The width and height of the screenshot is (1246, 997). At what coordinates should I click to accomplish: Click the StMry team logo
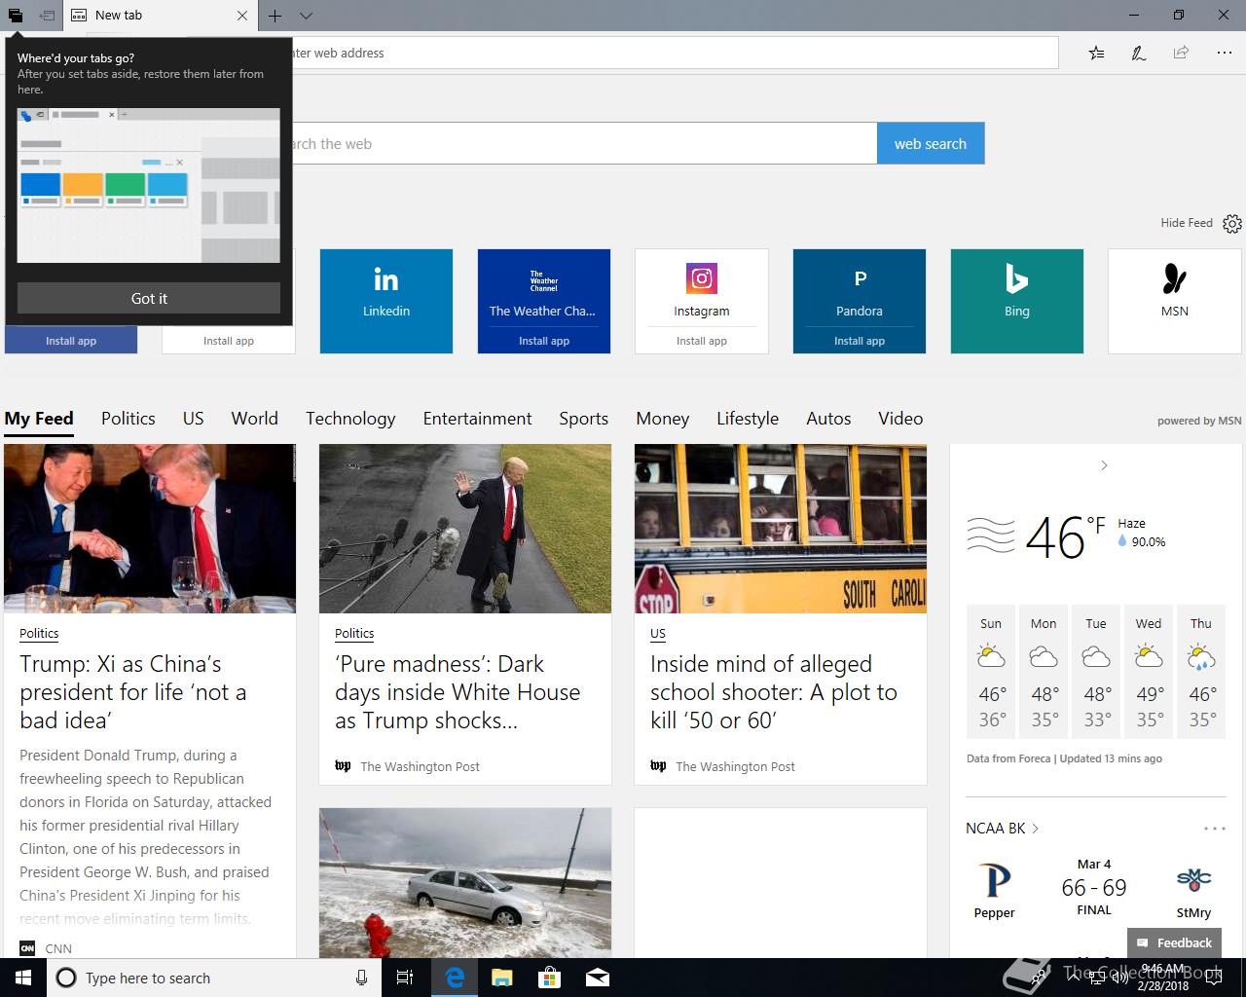tap(1193, 880)
